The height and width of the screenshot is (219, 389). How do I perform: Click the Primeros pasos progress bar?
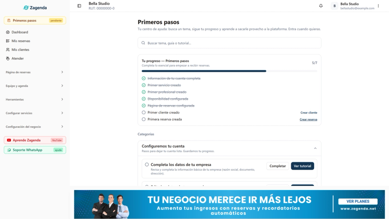coord(229,71)
